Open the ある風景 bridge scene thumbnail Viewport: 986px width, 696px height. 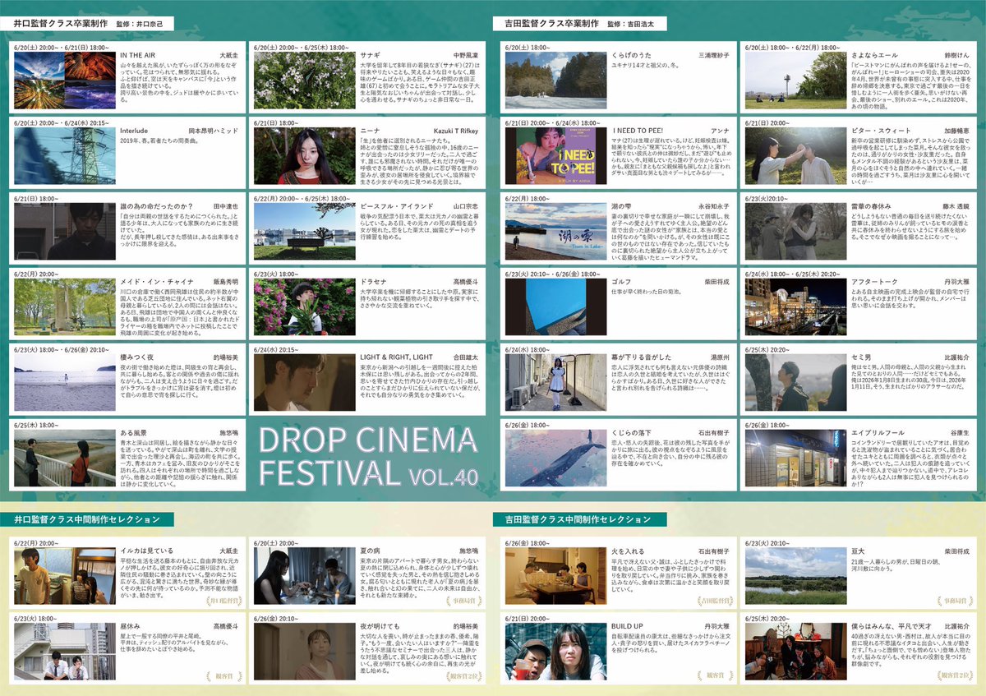(64, 459)
